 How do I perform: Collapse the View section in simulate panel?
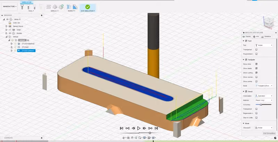(244, 123)
